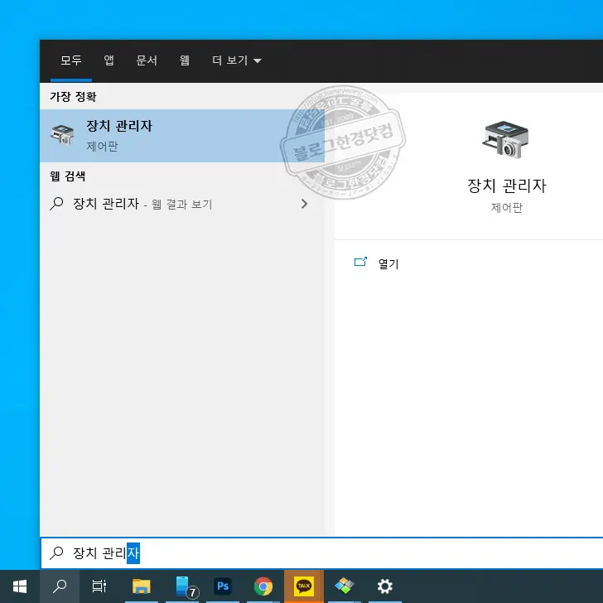The width and height of the screenshot is (603, 603).
Task: Click the magnifier icon in the search box
Action: (x=56, y=553)
